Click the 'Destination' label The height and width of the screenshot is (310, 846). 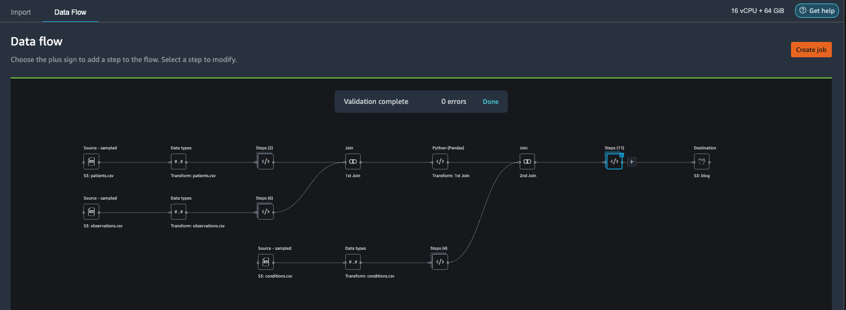(705, 148)
